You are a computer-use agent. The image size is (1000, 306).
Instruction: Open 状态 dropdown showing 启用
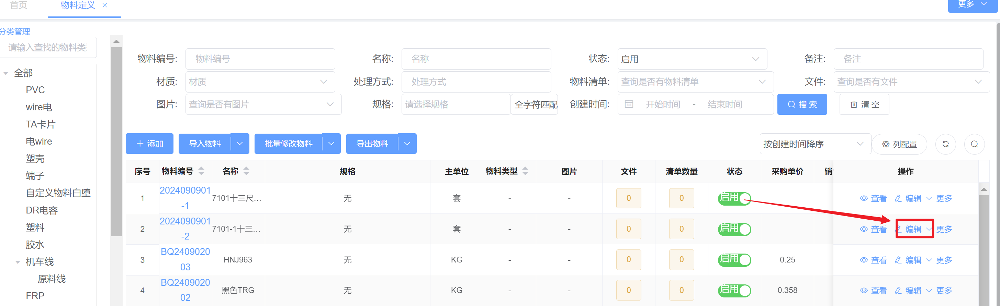(692, 59)
